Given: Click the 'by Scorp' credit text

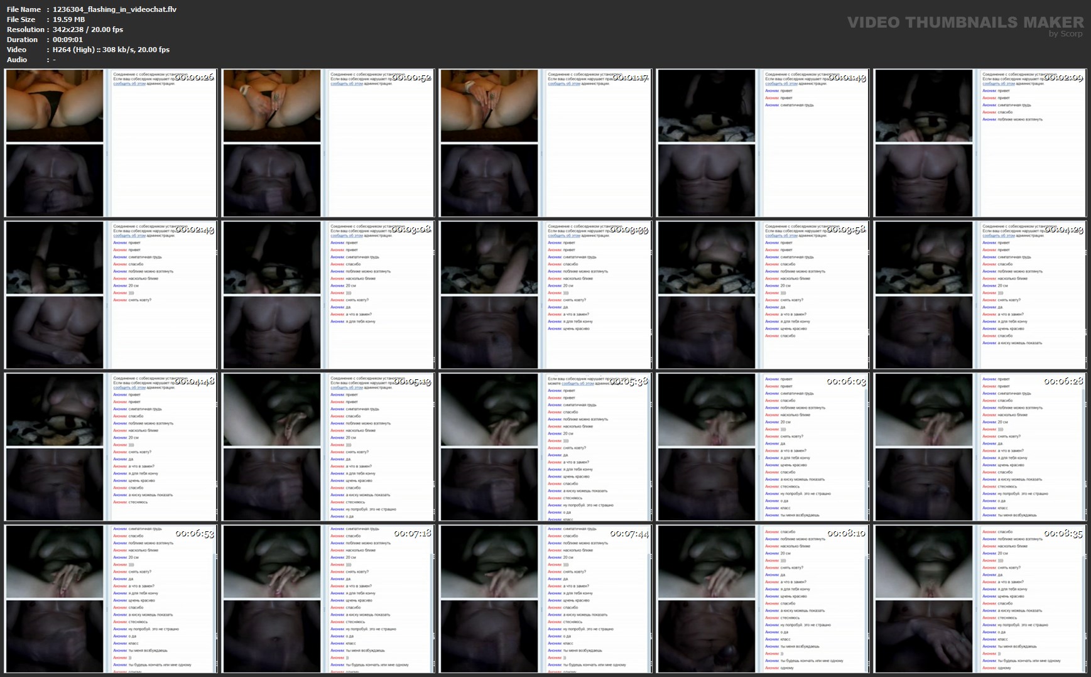Looking at the screenshot, I should [1065, 34].
